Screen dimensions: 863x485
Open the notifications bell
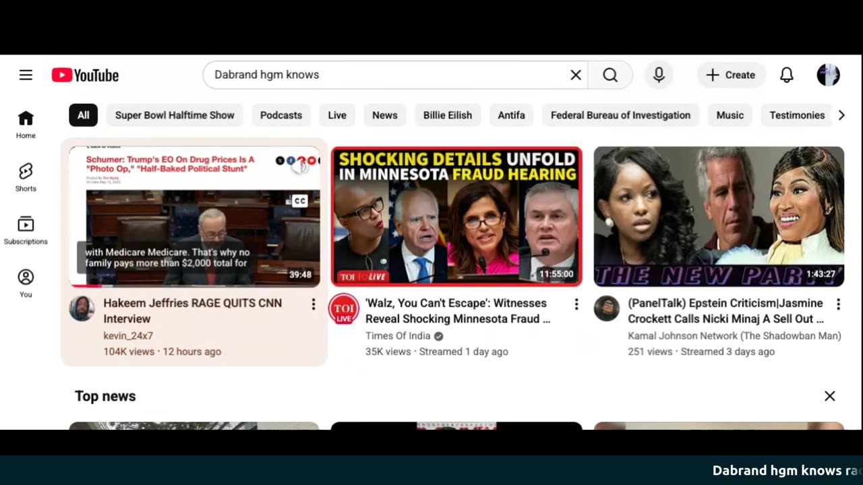pyautogui.click(x=786, y=75)
